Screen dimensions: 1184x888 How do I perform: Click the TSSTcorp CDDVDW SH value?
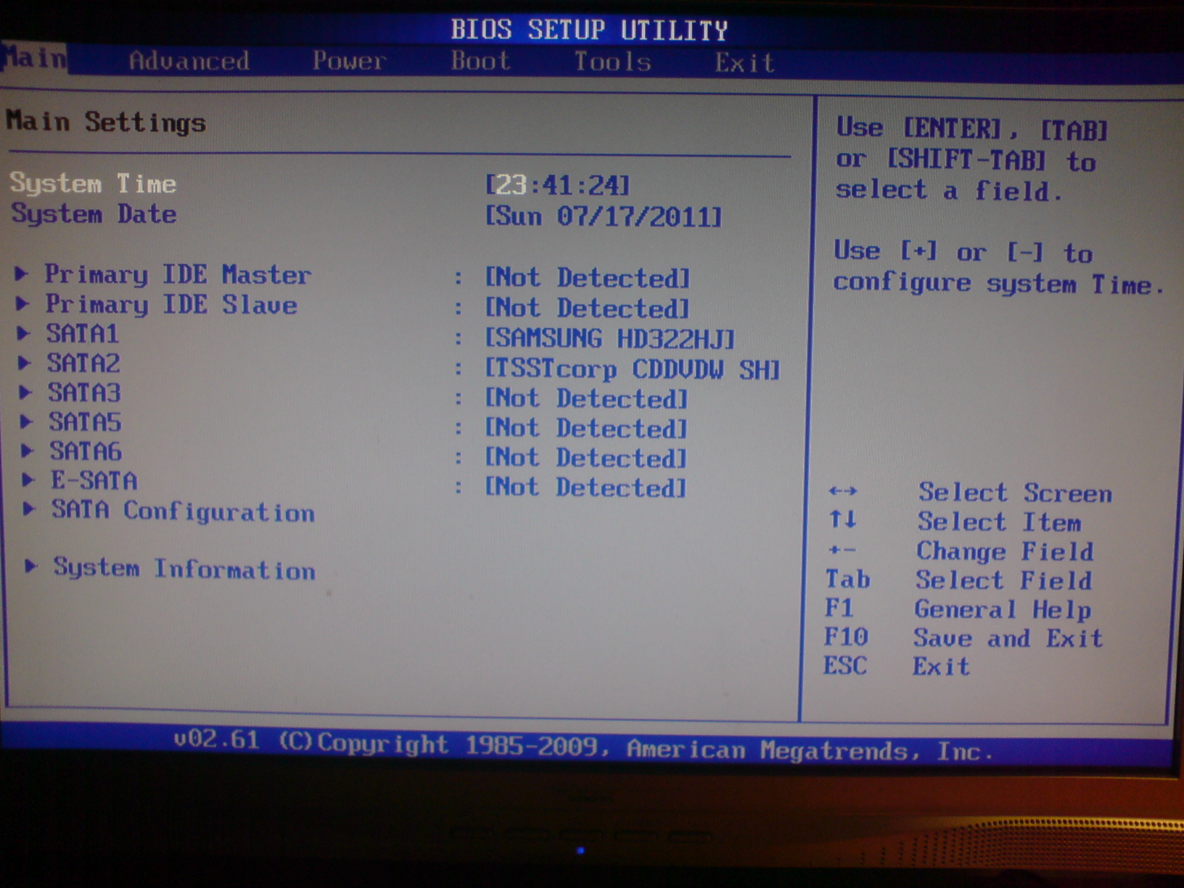coord(632,369)
